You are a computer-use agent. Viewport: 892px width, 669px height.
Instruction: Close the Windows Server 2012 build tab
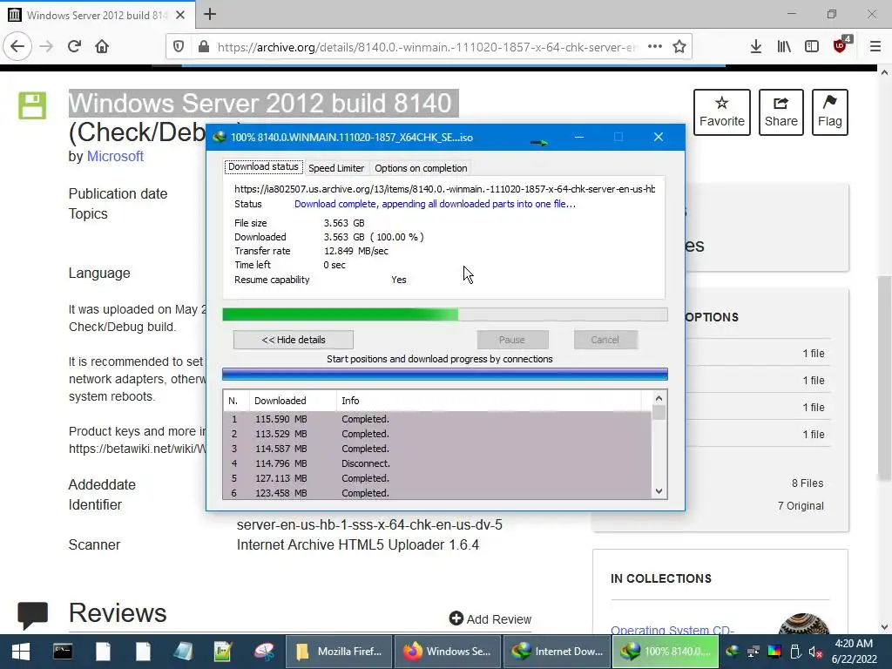180,15
